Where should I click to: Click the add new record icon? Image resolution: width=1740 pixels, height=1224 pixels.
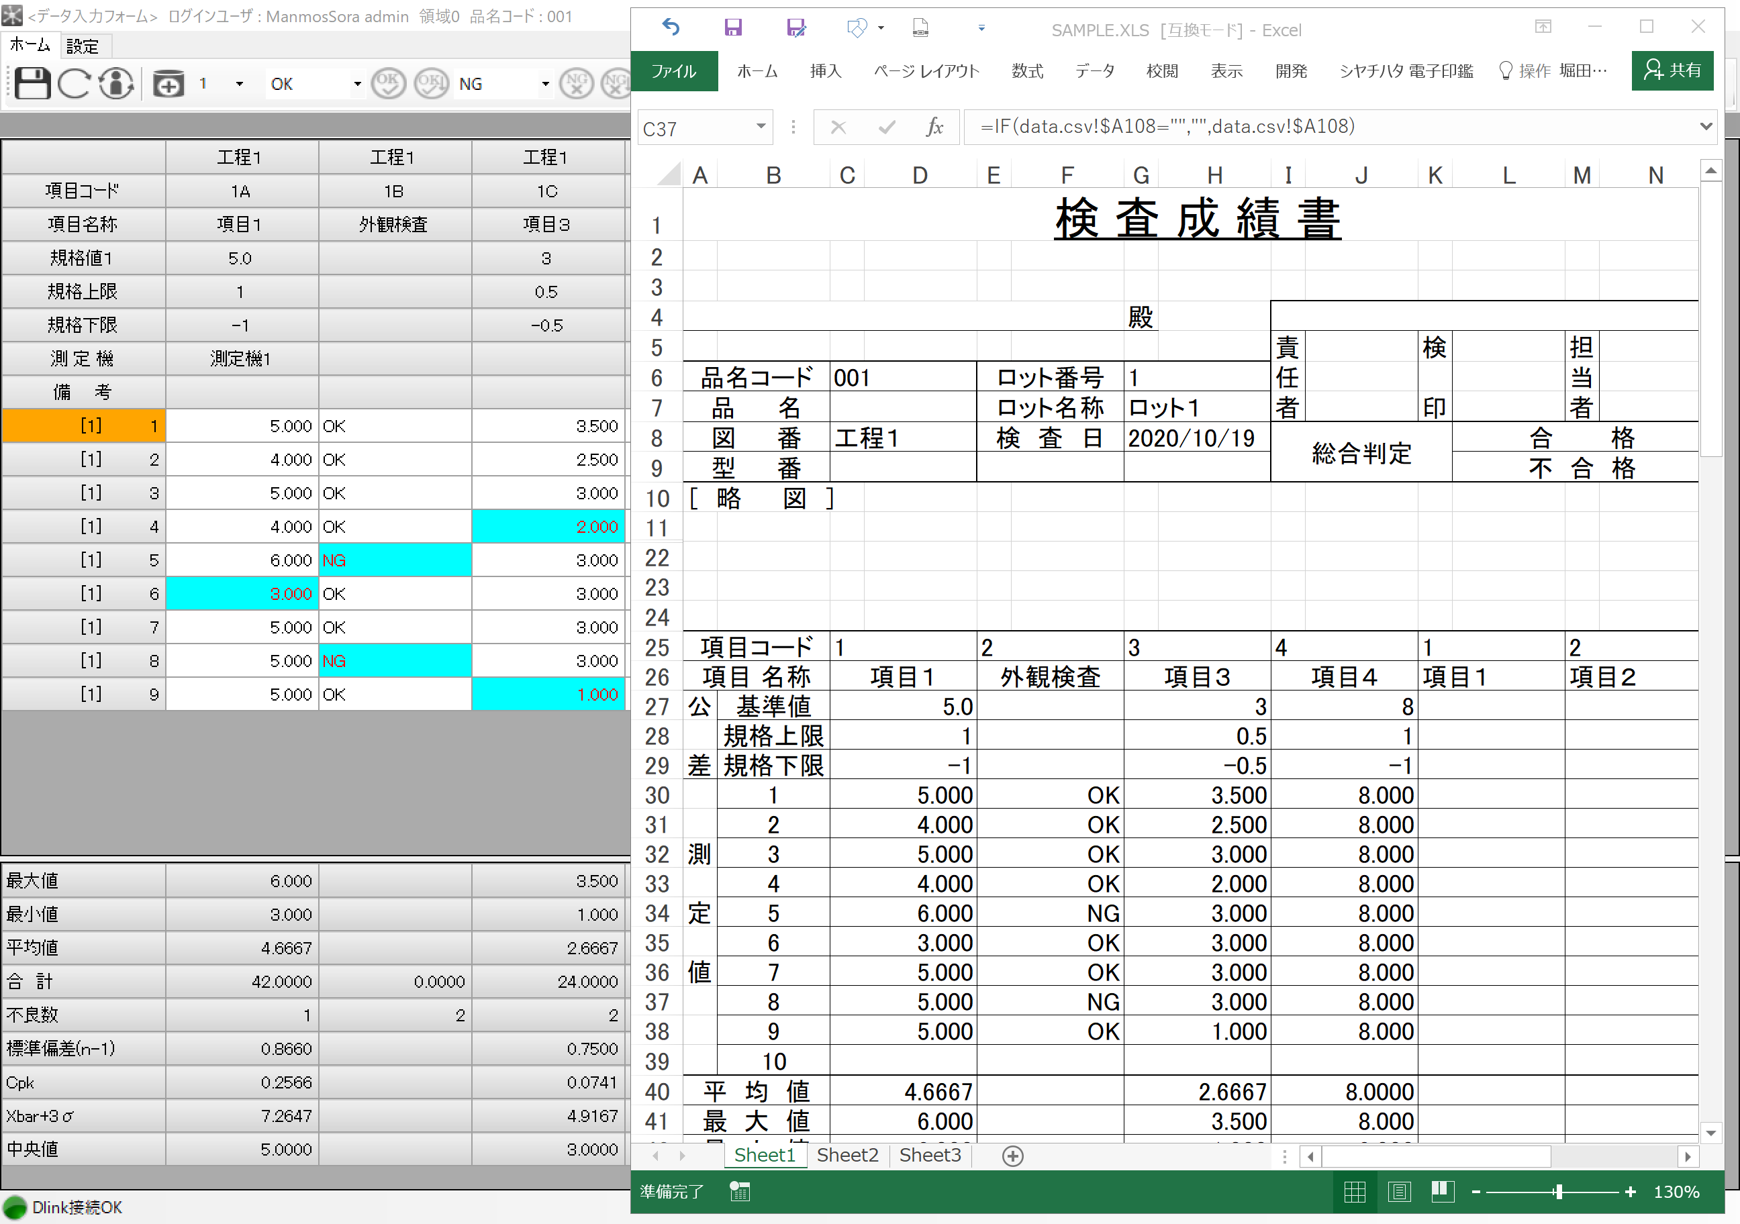click(x=168, y=83)
